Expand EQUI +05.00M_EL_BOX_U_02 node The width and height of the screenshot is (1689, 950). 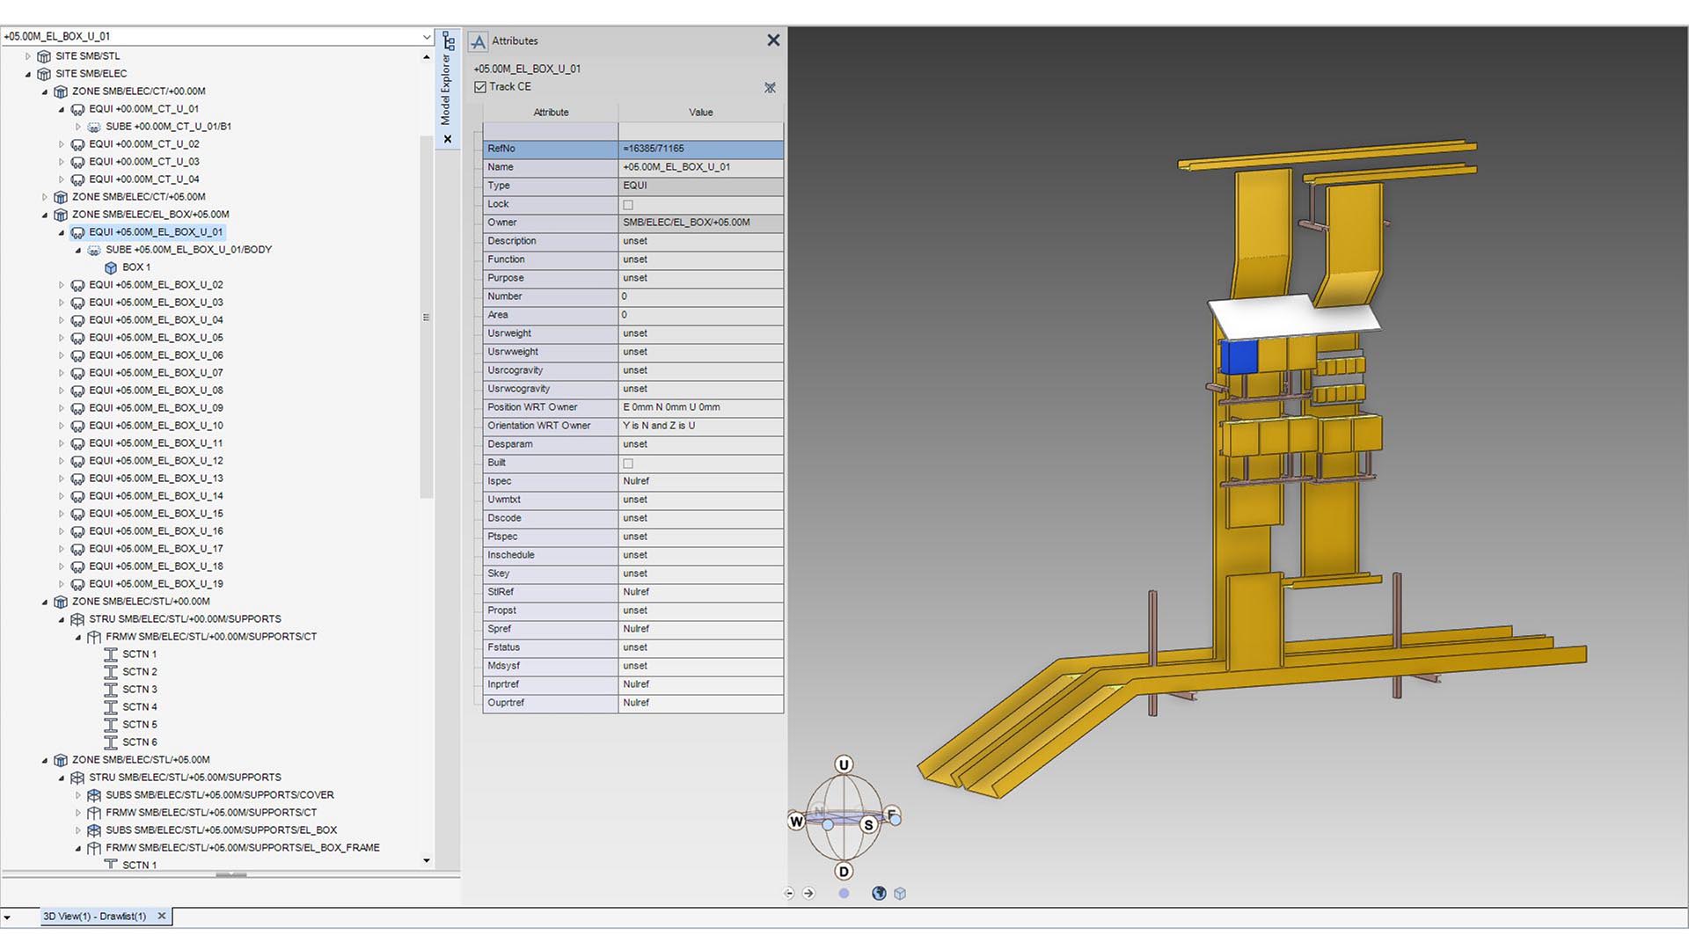coord(60,284)
